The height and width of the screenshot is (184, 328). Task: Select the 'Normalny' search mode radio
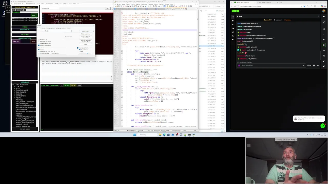click(39, 50)
